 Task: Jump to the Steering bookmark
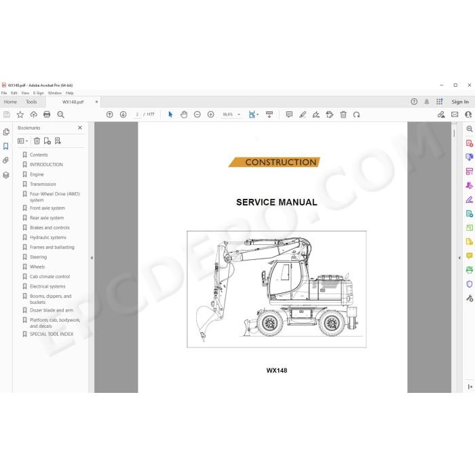tap(38, 257)
